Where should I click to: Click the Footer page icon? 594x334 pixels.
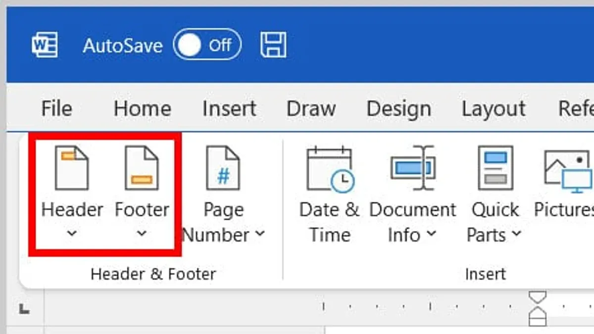[x=142, y=168]
